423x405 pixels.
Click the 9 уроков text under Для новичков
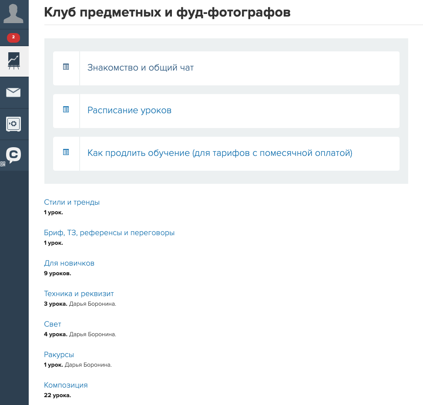point(57,273)
